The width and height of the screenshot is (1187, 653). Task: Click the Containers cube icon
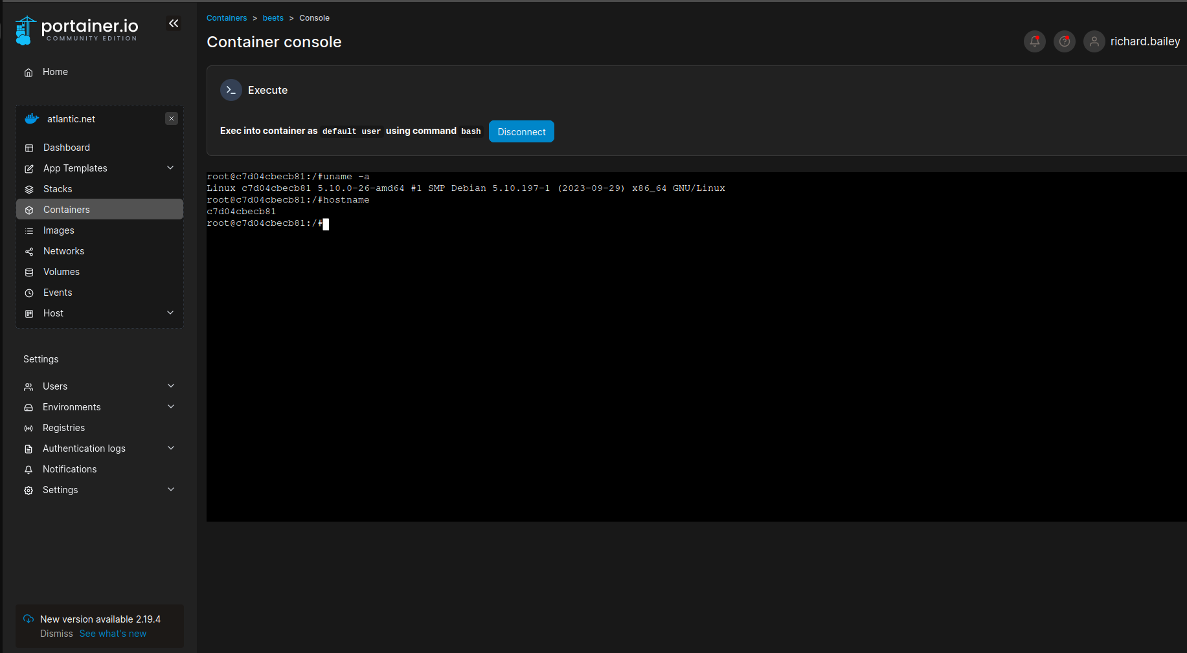coord(29,210)
